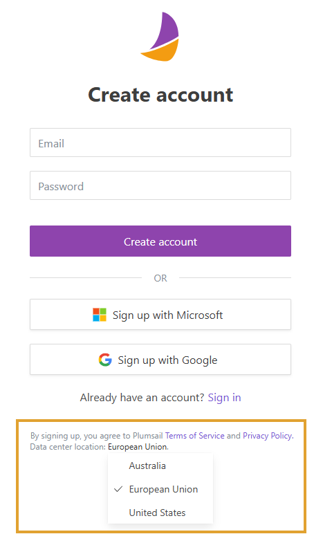Click the Already have an account text
The height and width of the screenshot is (543, 323).
click(142, 397)
